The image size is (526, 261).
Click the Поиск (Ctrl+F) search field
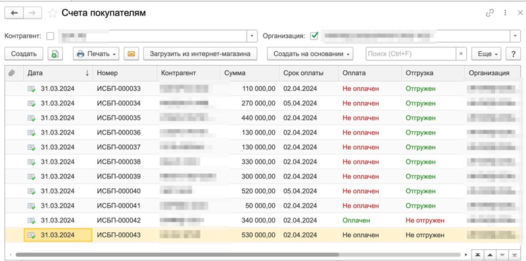coord(411,54)
